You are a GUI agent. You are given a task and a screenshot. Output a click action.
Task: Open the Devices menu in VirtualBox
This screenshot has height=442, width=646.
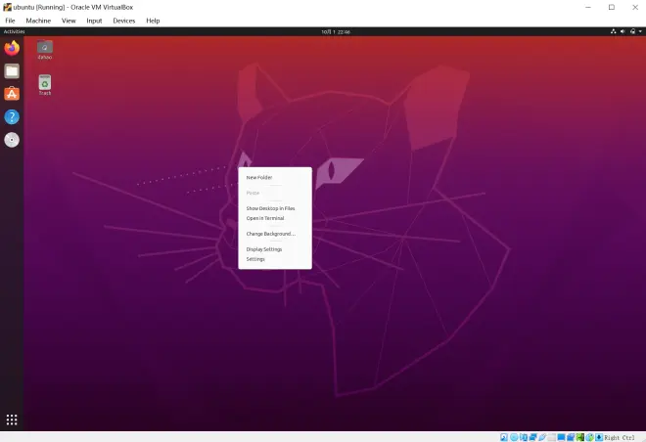(x=124, y=21)
